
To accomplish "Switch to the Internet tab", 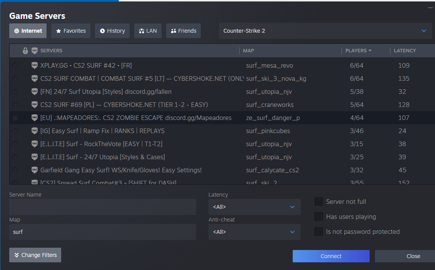I will pos(28,31).
